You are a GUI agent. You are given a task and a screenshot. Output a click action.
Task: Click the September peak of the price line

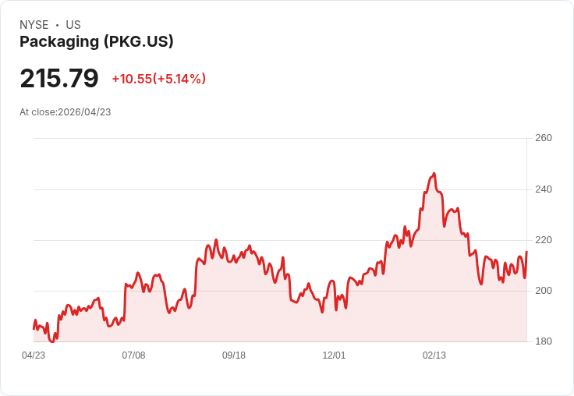pos(216,240)
